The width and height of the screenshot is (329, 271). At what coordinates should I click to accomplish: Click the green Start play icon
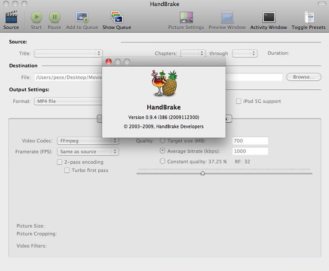click(37, 17)
